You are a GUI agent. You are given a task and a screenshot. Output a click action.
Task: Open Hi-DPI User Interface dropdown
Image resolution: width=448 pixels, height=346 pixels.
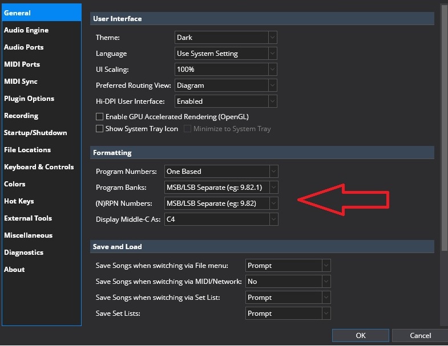click(226, 101)
